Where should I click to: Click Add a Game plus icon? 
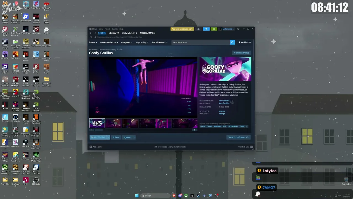coord(91,147)
